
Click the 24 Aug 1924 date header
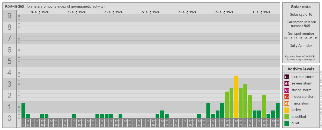pos(39,12)
